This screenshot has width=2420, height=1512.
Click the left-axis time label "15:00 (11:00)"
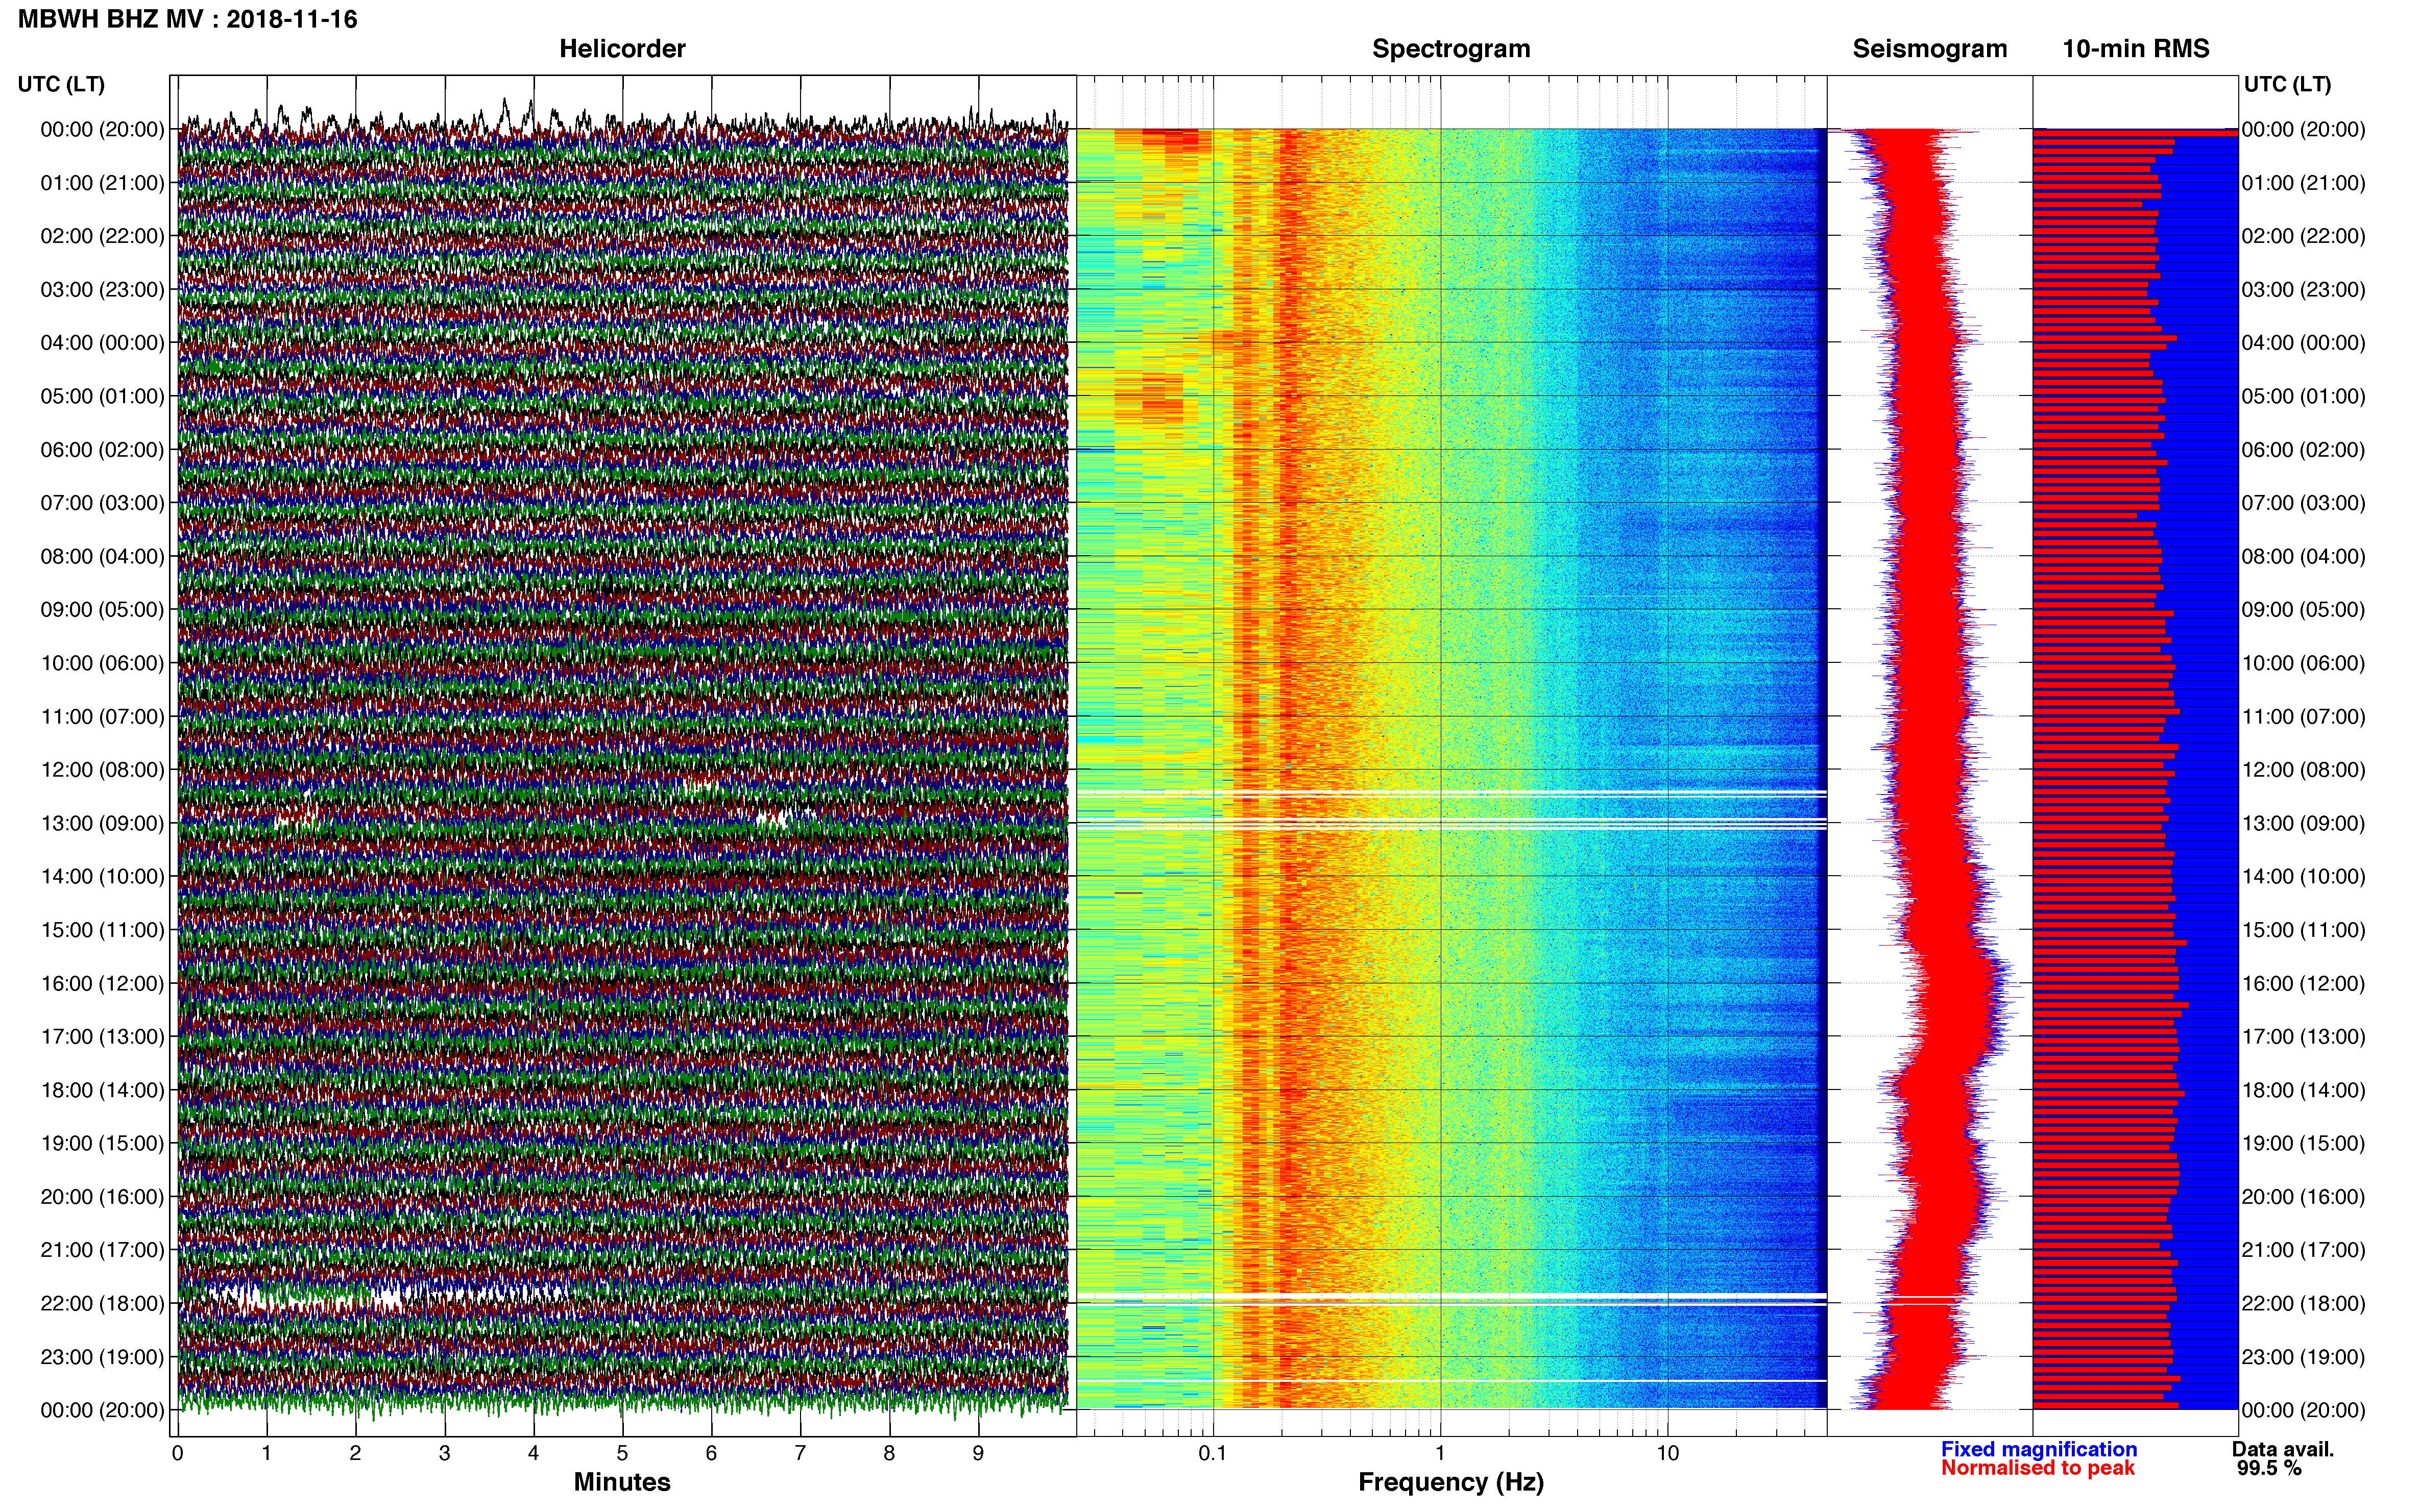pyautogui.click(x=102, y=930)
